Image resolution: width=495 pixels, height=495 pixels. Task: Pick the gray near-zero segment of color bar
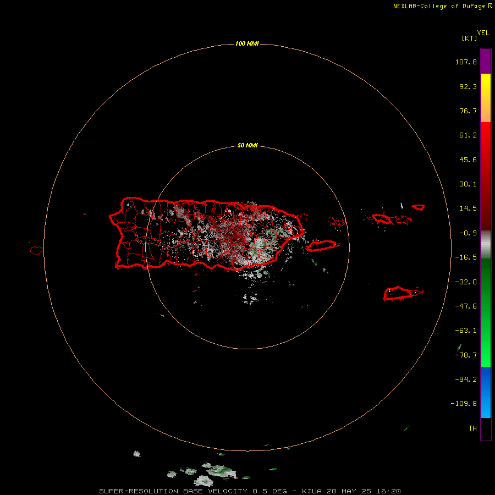[486, 245]
